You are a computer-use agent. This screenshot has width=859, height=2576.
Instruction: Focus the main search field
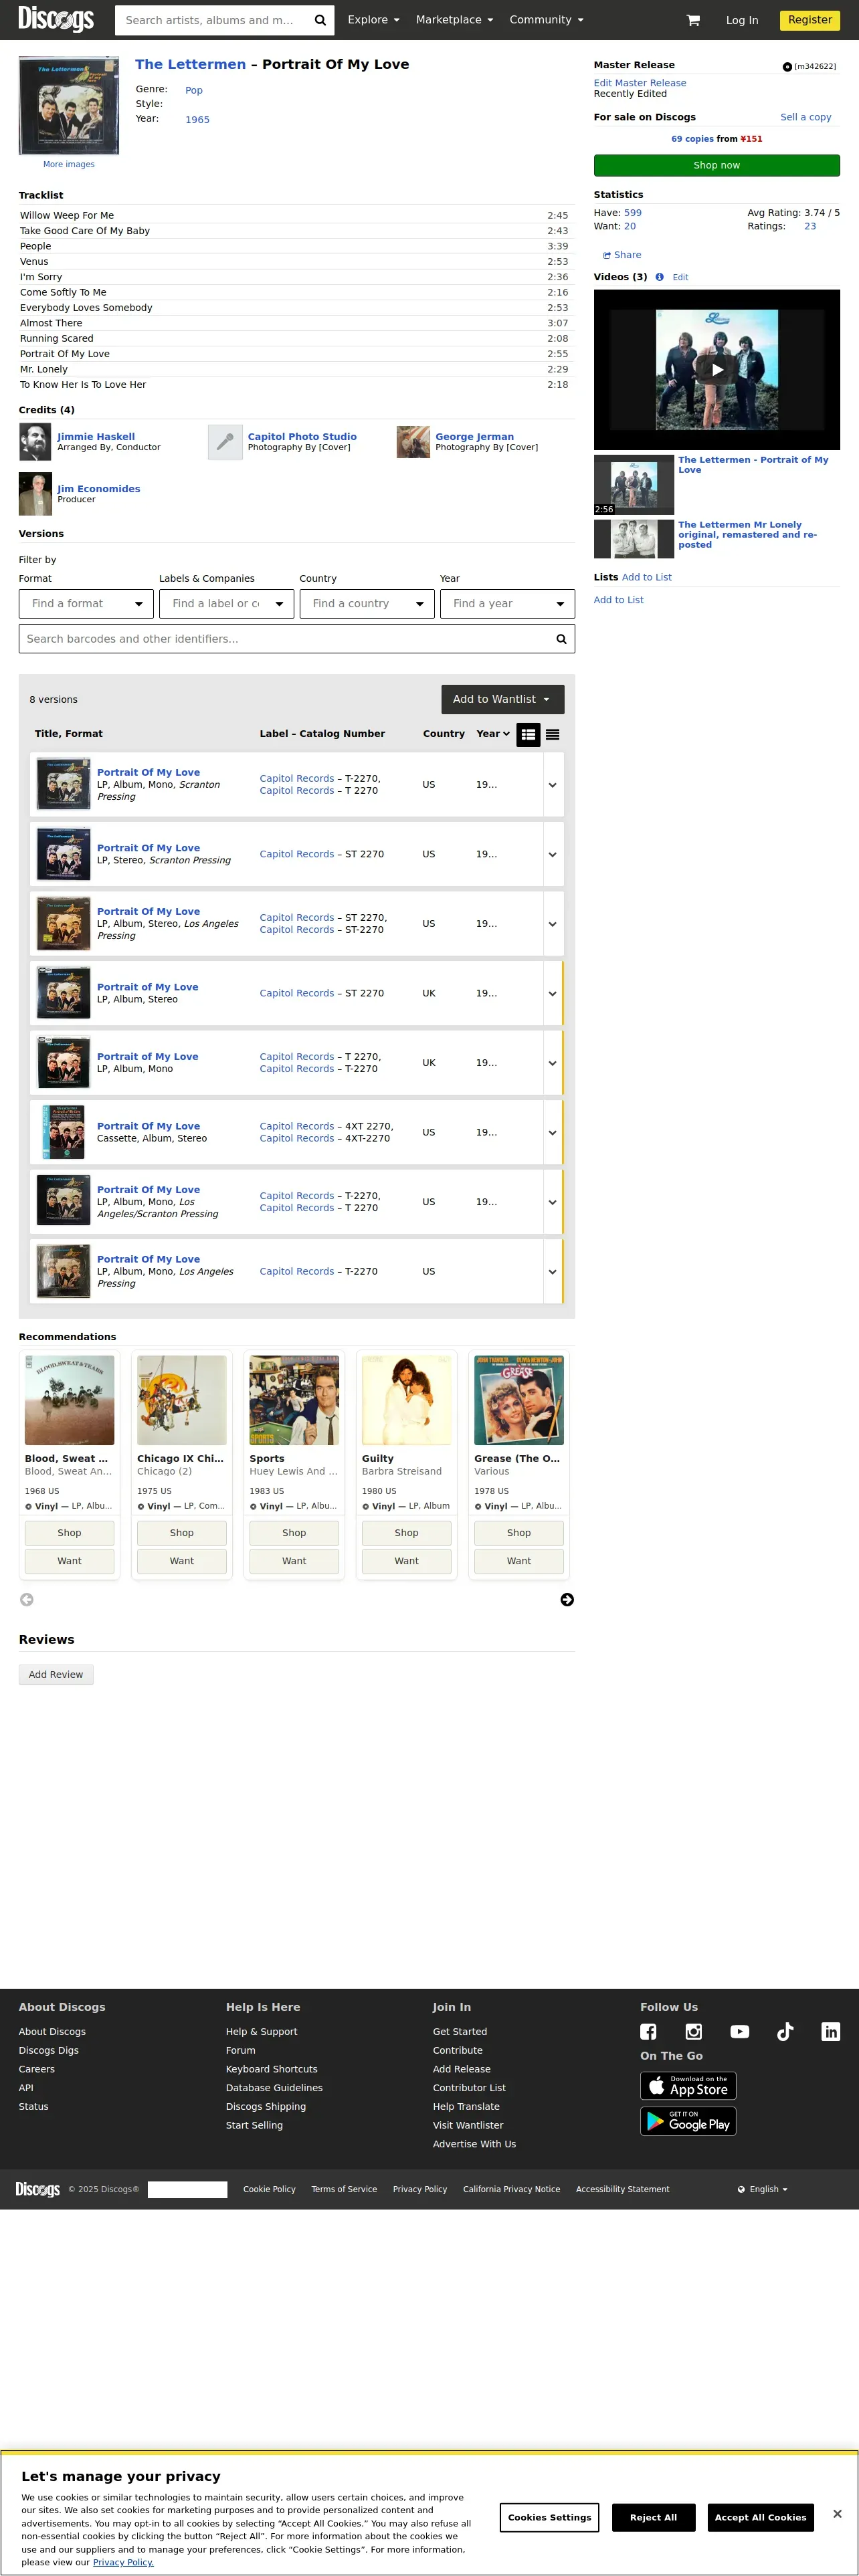(x=212, y=20)
